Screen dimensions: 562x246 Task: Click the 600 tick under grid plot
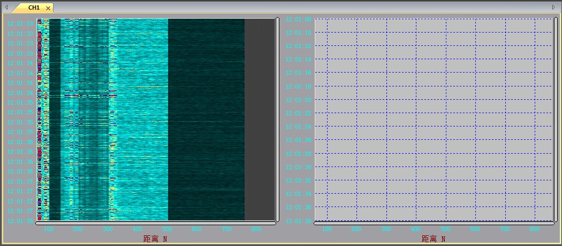(x=475, y=229)
